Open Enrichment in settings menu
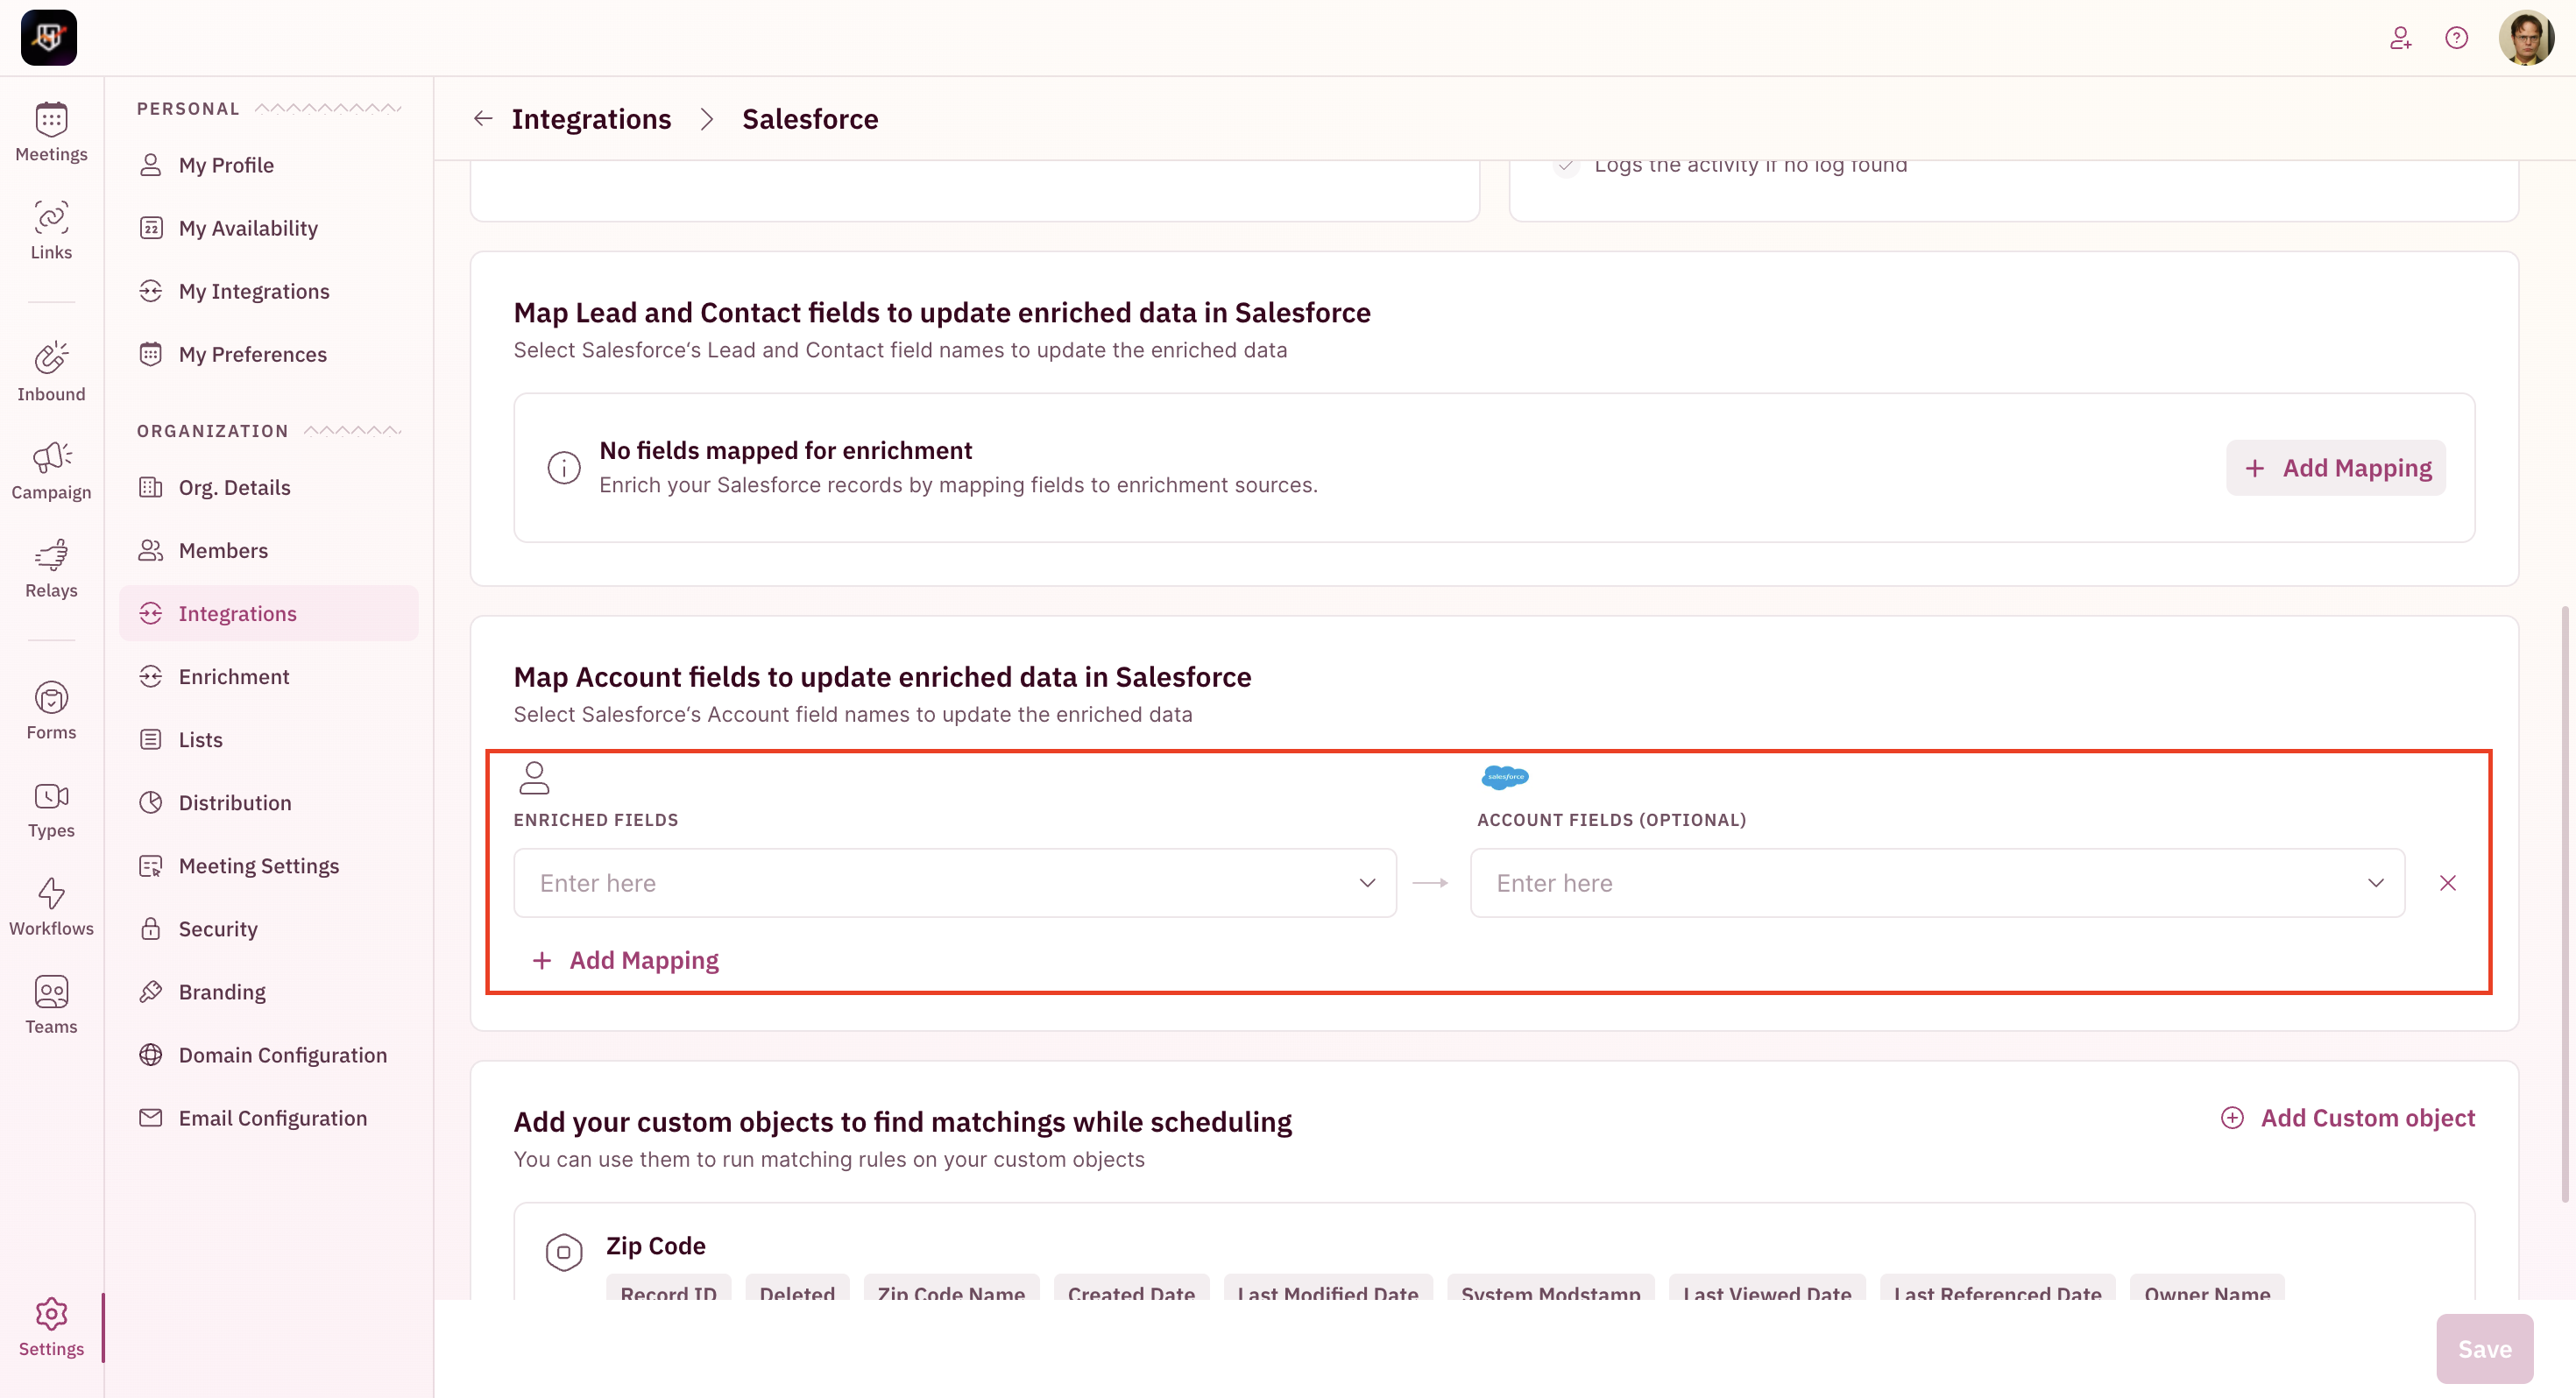 tap(234, 677)
